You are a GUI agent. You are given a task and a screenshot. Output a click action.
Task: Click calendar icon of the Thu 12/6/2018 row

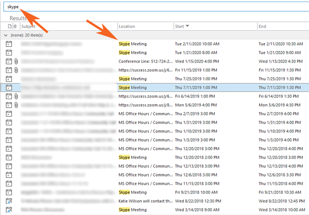point(9,175)
